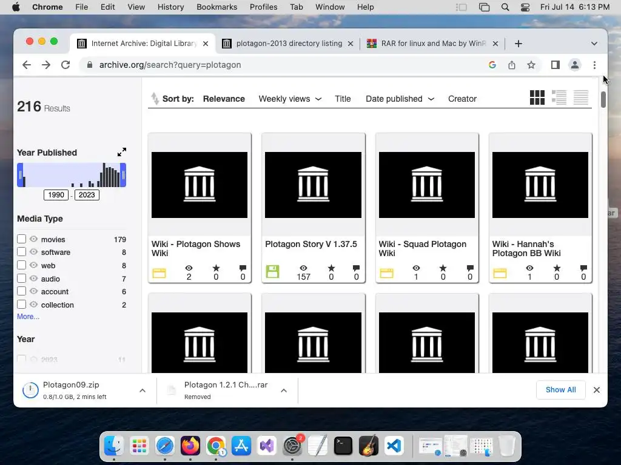
Task: Go back to the previous page
Action: point(27,65)
